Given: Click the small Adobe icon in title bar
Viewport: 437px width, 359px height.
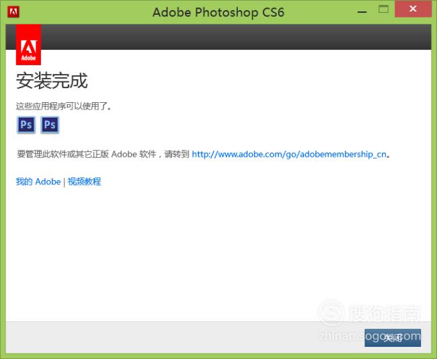Looking at the screenshot, I should pyautogui.click(x=13, y=12).
